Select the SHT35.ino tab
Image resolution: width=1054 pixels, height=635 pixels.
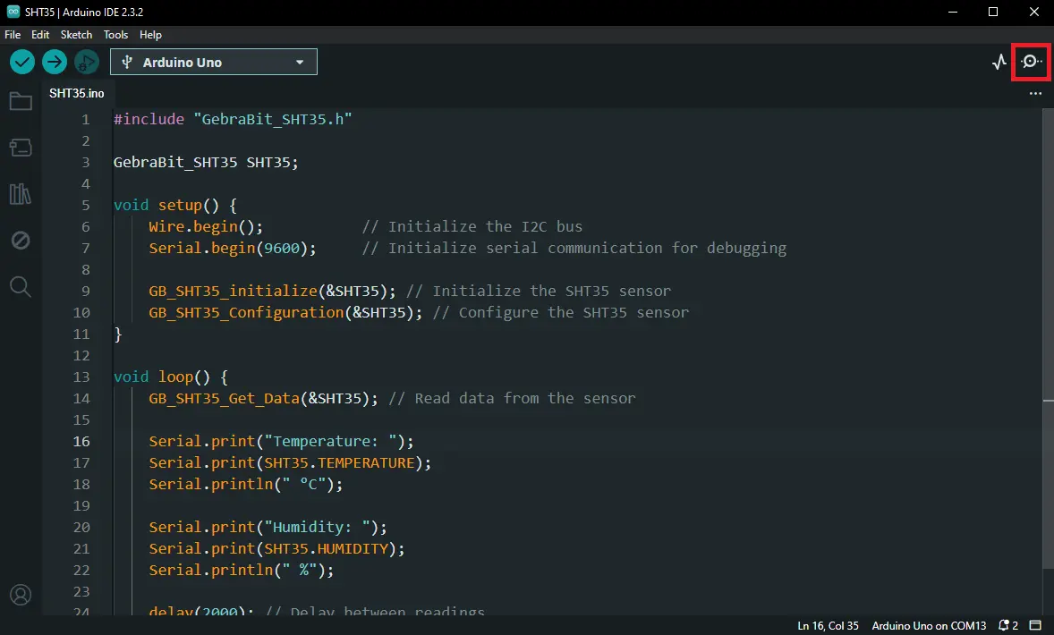(x=77, y=93)
